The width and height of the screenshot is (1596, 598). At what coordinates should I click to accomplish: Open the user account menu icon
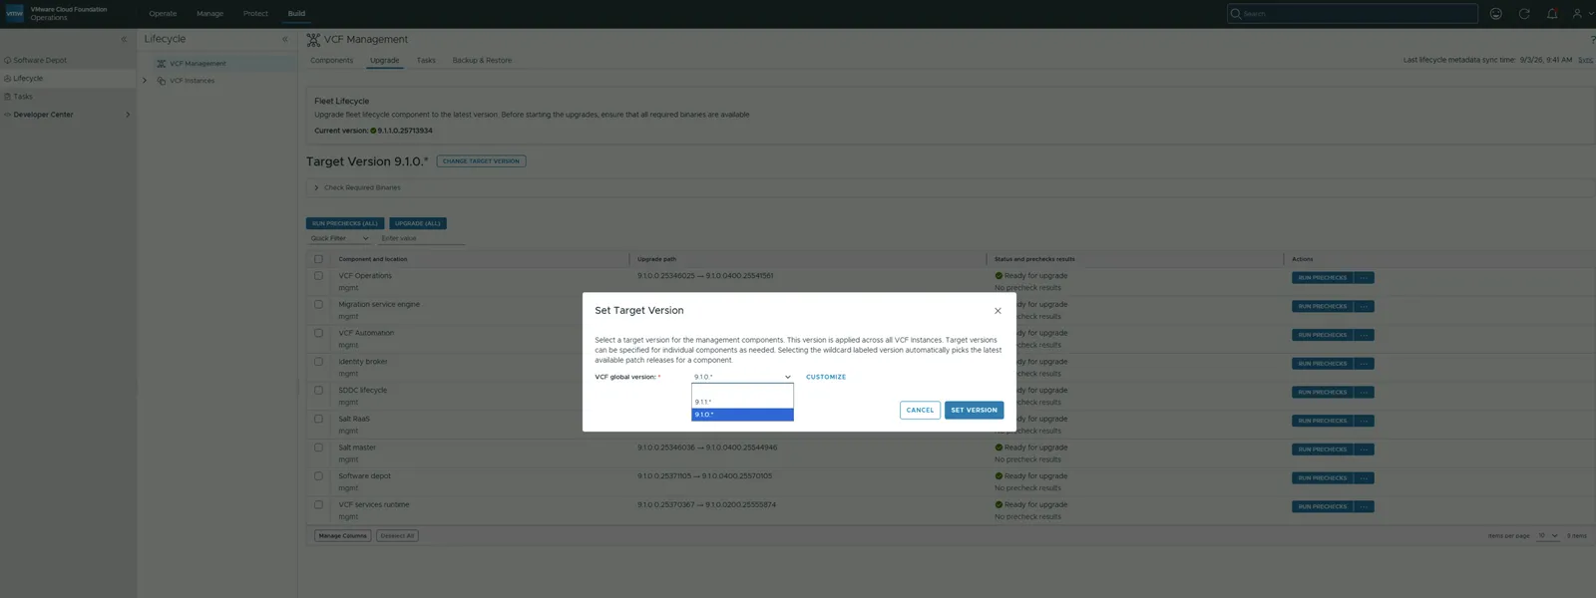coord(1578,14)
